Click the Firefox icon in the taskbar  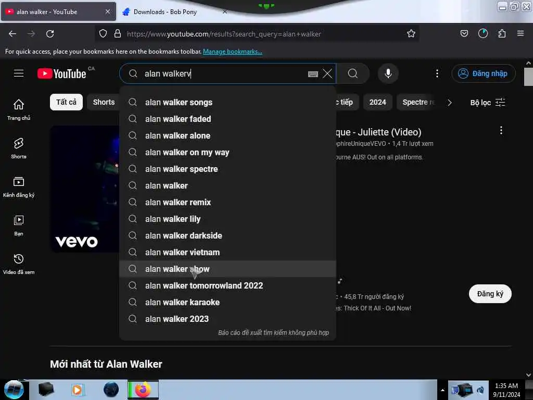143,390
